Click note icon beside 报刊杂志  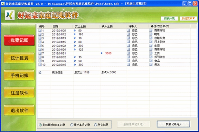pos(151,57)
